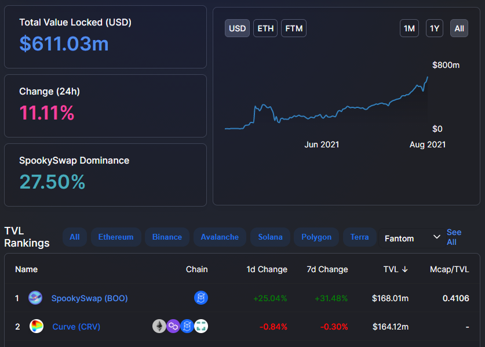Click Curve's -0.30% 7d change
485x347 pixels.
point(334,327)
